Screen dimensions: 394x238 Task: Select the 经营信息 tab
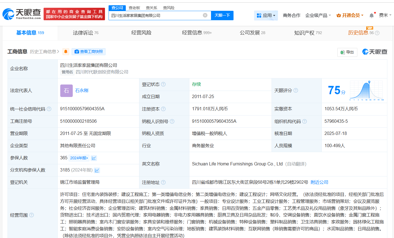197,33
